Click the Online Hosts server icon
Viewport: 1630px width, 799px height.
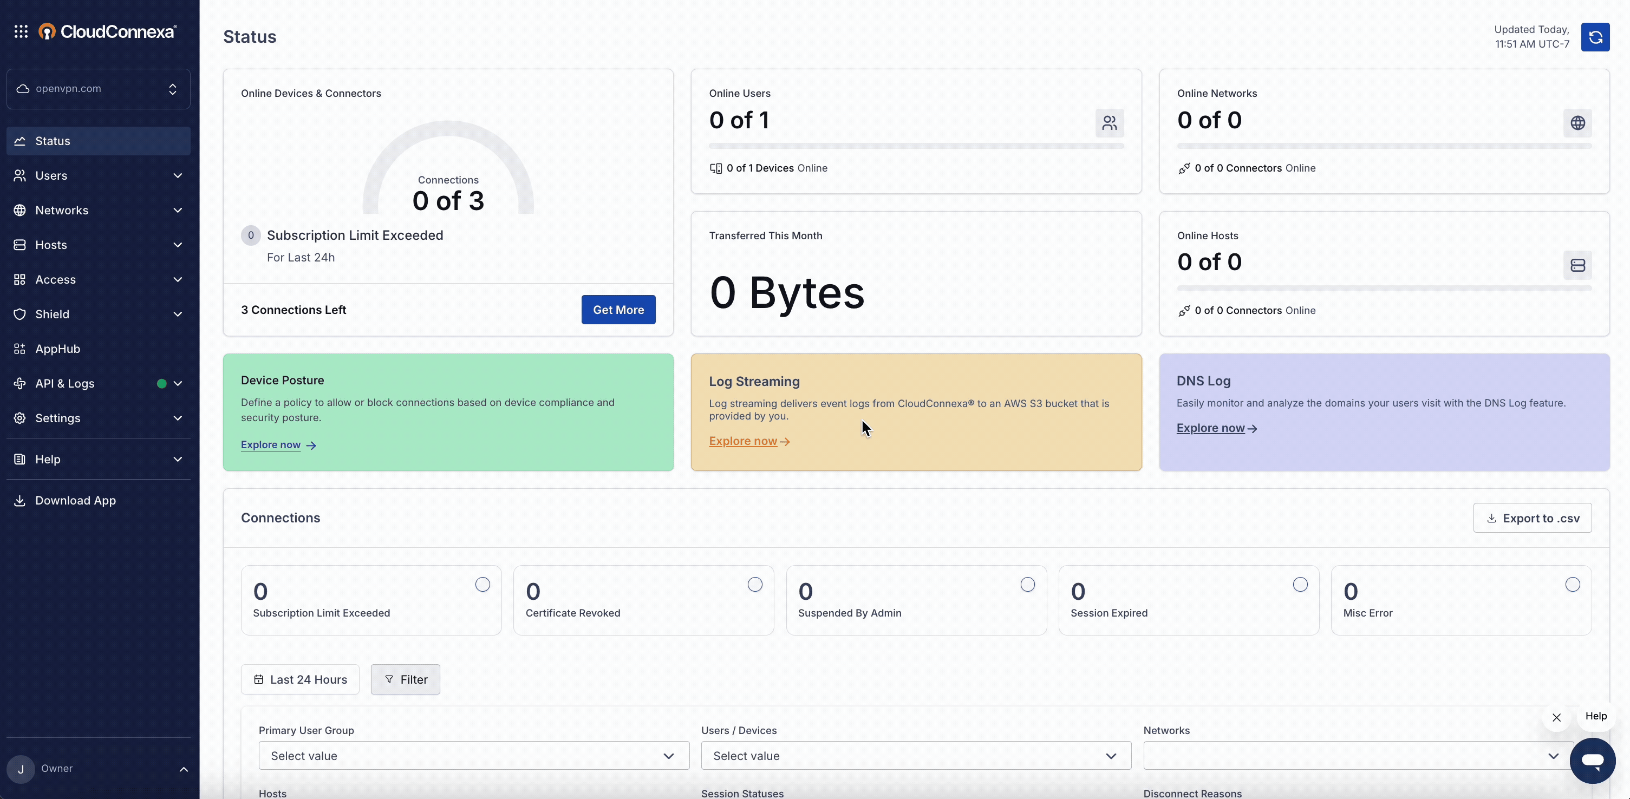pyautogui.click(x=1577, y=265)
